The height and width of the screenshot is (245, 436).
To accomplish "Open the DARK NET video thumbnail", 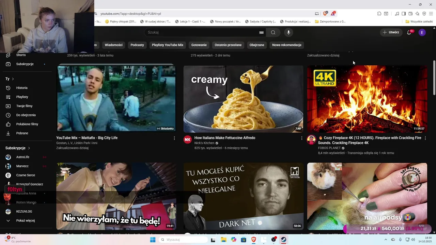I will (x=243, y=196).
